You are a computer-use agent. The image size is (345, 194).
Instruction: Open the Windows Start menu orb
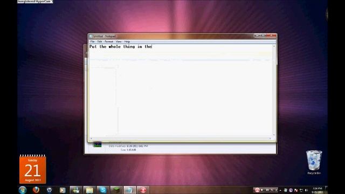tap(23, 190)
